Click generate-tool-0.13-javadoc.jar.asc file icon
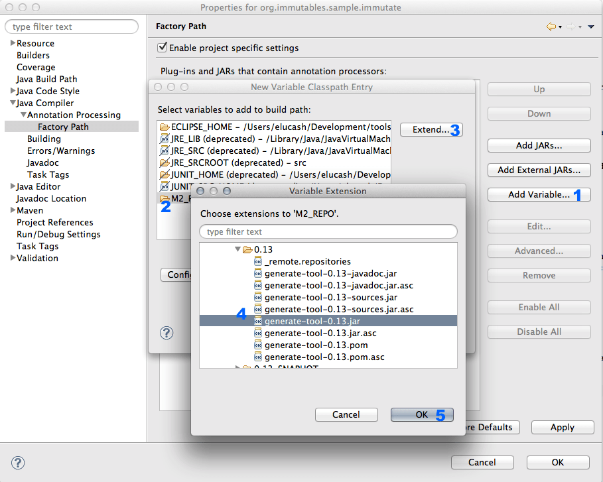 click(258, 286)
